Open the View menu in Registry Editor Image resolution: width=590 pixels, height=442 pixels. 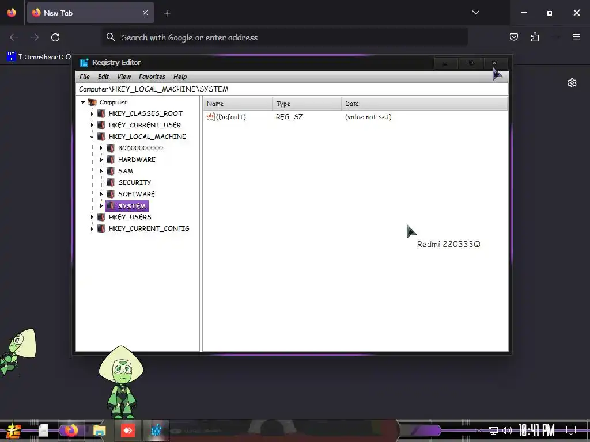tap(124, 77)
